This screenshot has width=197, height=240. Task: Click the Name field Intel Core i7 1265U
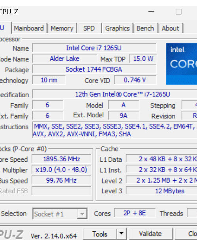pos(94,48)
